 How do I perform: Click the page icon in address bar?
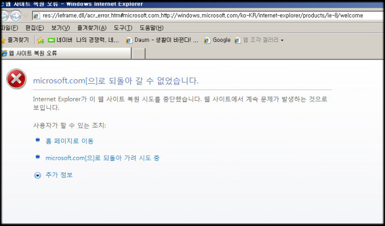tap(37, 16)
